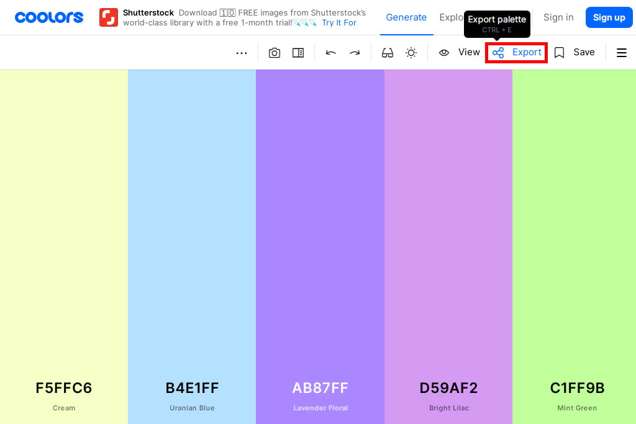
Task: Open the View palette option
Action: (460, 53)
